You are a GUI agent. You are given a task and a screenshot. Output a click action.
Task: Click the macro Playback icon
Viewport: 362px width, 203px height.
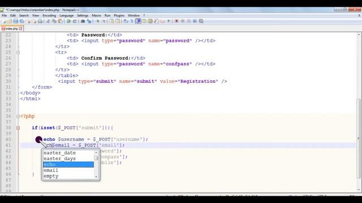pos(189,21)
